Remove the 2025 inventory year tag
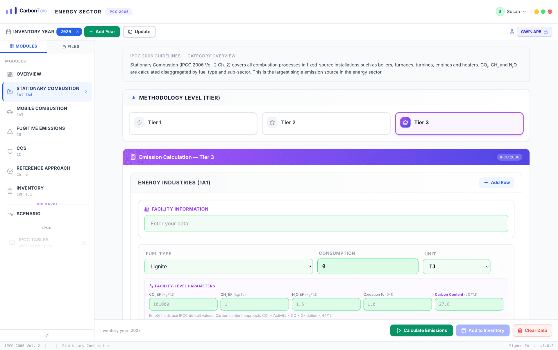 coord(78,32)
